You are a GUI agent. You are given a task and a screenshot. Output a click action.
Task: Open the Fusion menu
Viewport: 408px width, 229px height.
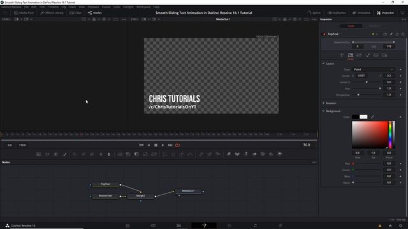pos(106,7)
